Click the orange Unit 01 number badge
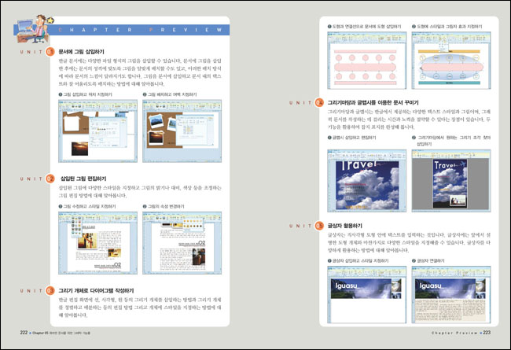Image resolution: width=511 pixels, height=350 pixels. point(50,52)
